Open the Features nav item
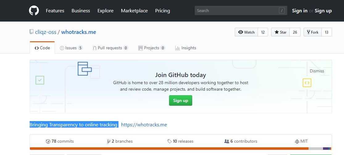Image resolution: width=344 pixels, height=155 pixels. (55, 11)
